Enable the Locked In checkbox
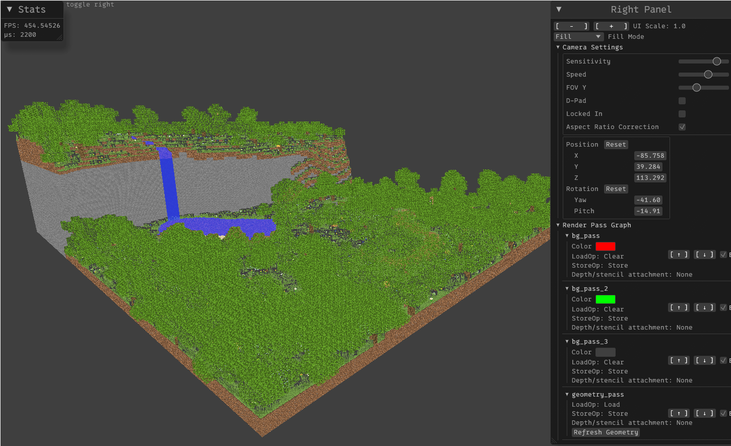 682,113
